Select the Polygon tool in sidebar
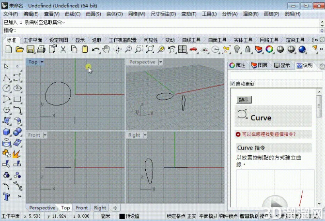The width and height of the screenshot is (325, 221). (7, 110)
